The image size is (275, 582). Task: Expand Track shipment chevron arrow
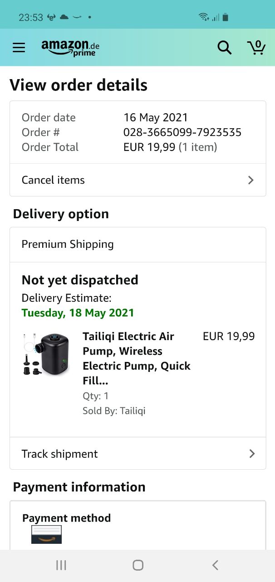pyautogui.click(x=252, y=454)
